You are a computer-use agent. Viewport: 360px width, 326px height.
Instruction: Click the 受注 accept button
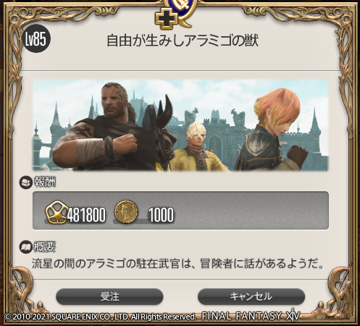(109, 296)
